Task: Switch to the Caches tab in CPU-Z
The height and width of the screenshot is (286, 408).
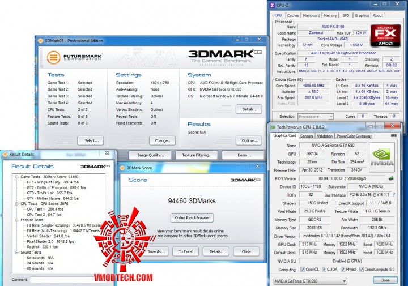Action: [293, 16]
